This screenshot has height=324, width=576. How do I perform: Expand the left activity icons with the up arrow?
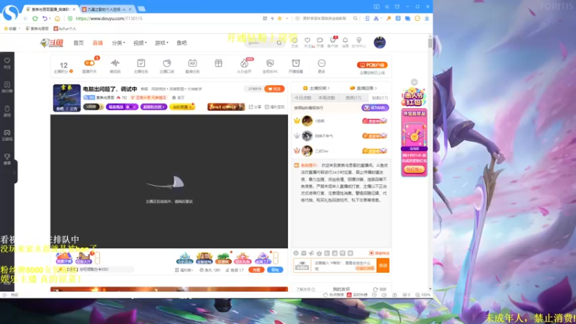coord(97,258)
